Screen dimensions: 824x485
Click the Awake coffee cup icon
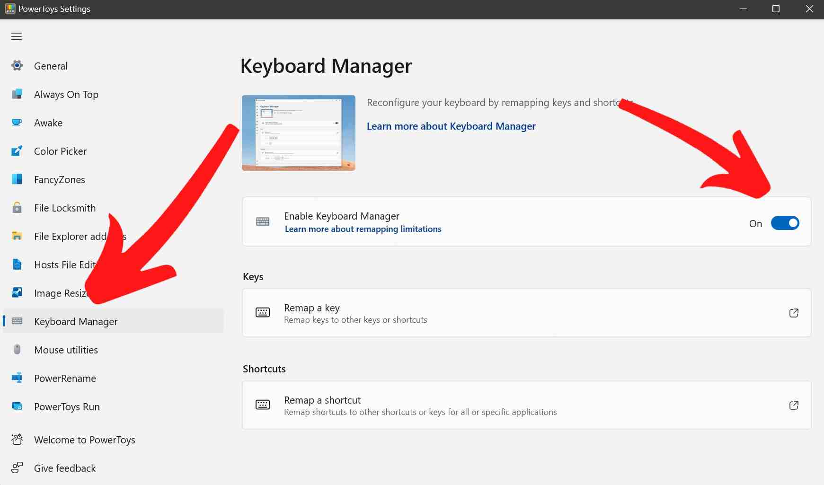pos(17,123)
